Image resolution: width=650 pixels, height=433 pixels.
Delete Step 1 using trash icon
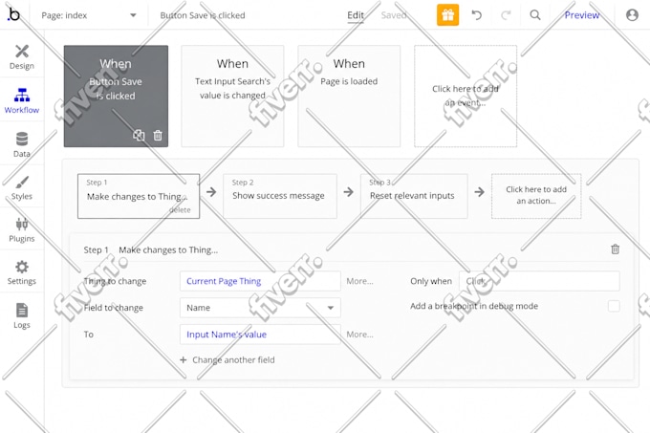(616, 249)
